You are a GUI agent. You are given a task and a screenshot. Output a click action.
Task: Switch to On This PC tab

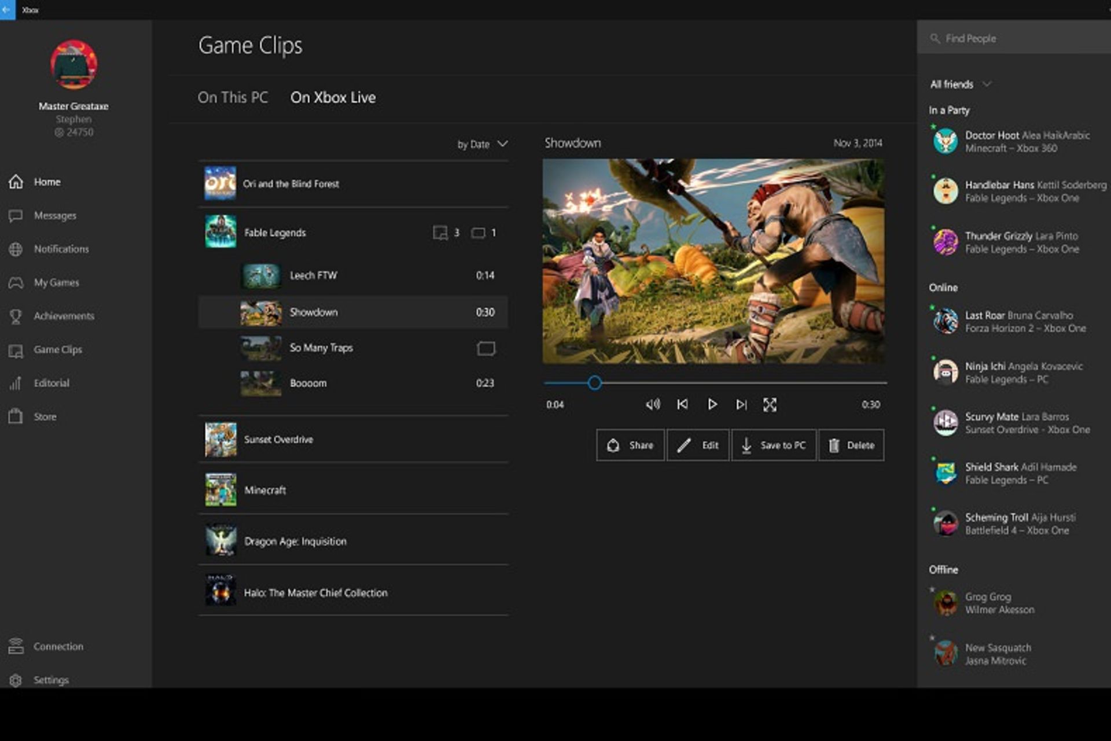[x=233, y=97]
